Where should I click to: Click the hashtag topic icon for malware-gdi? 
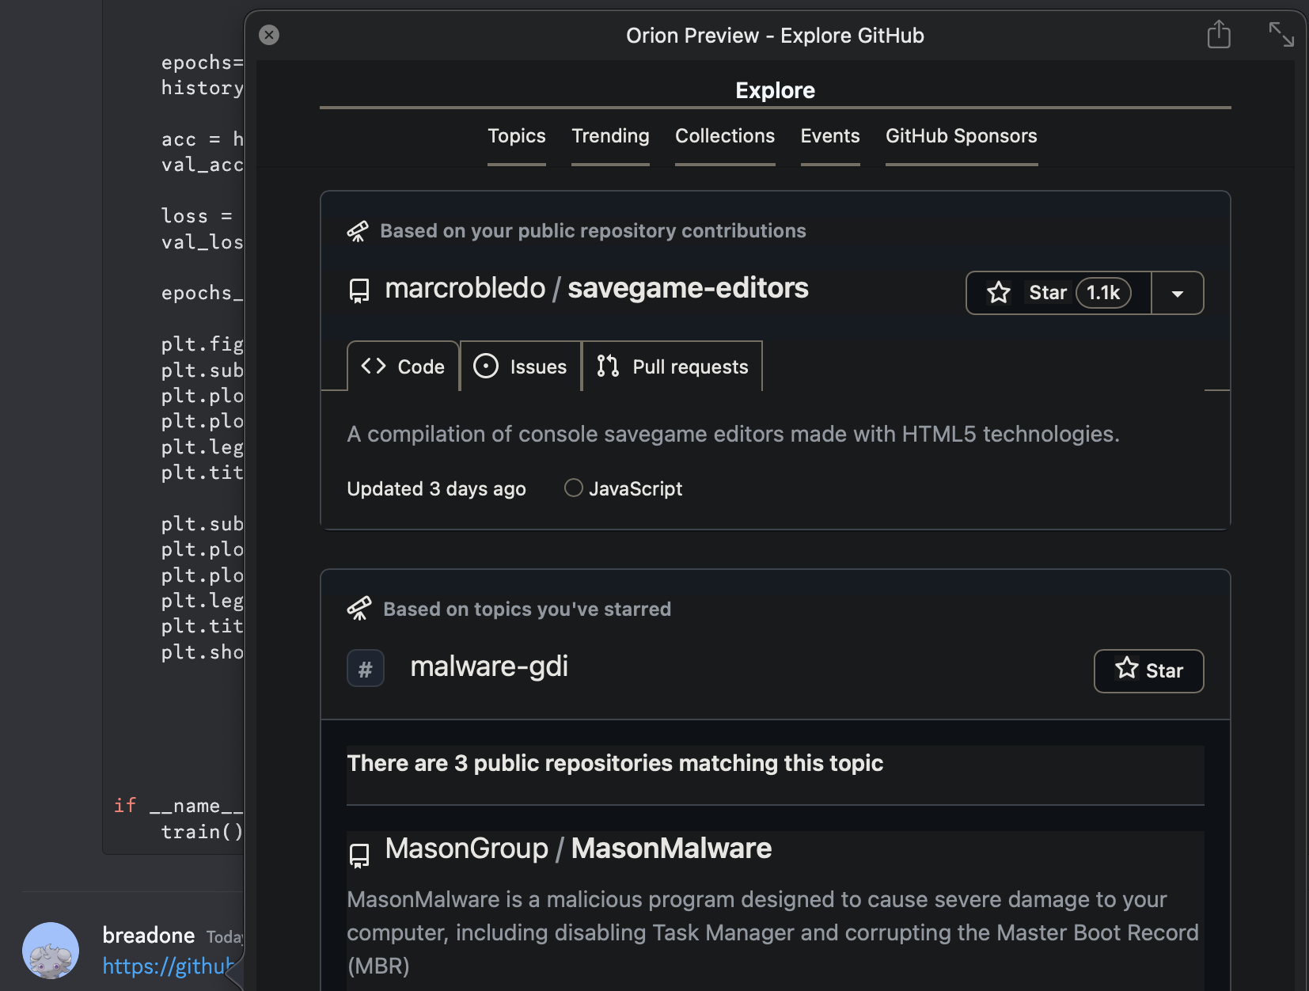point(365,669)
